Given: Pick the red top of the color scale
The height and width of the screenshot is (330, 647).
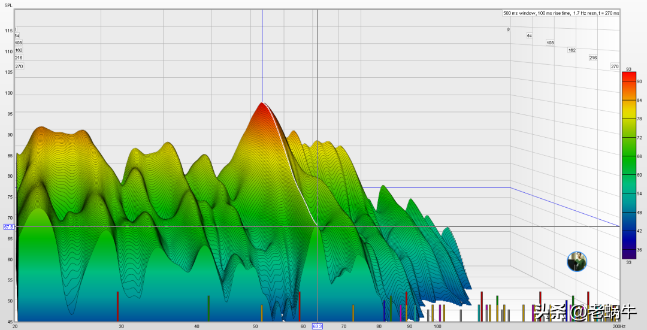Looking at the screenshot, I should pos(628,76).
